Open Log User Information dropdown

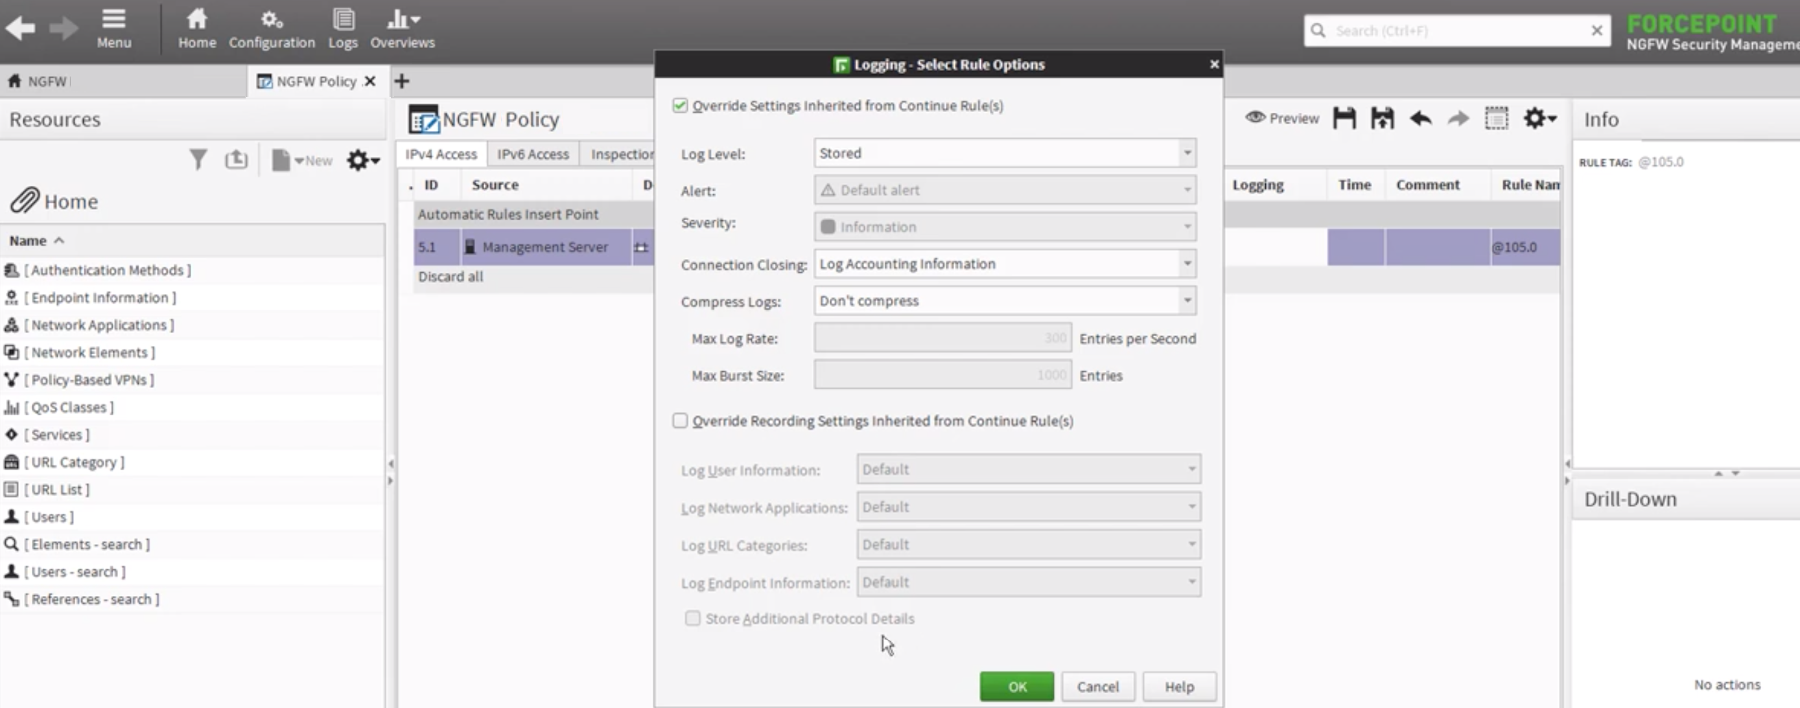pos(1029,469)
